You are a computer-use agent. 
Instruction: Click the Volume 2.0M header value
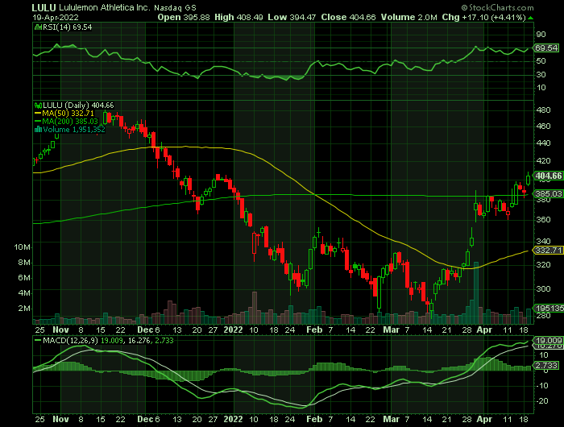pos(409,17)
